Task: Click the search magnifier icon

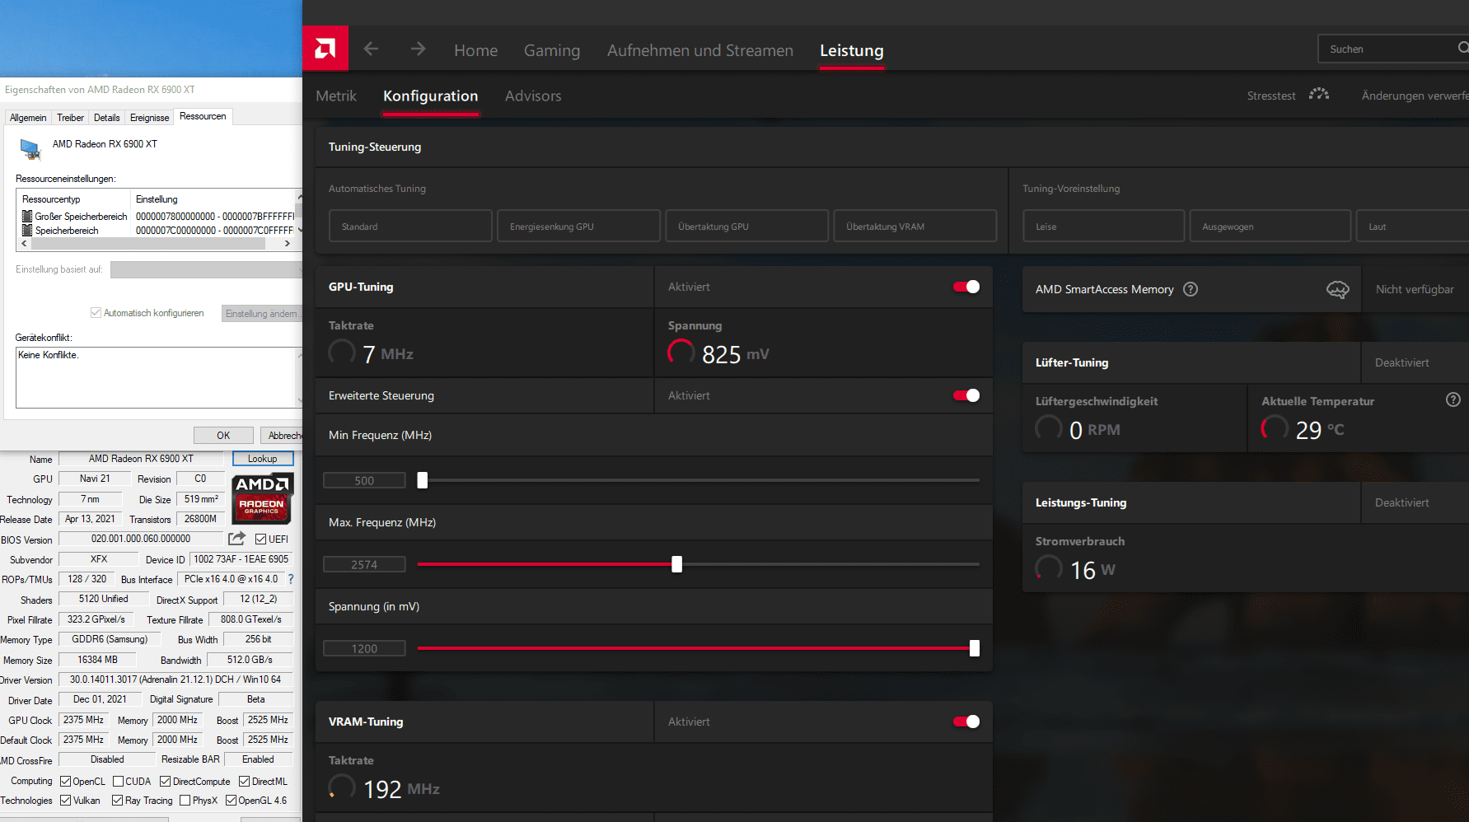Action: 1462,48
